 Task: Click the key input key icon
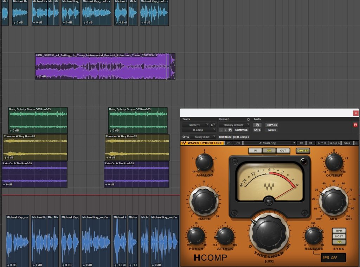[186, 137]
